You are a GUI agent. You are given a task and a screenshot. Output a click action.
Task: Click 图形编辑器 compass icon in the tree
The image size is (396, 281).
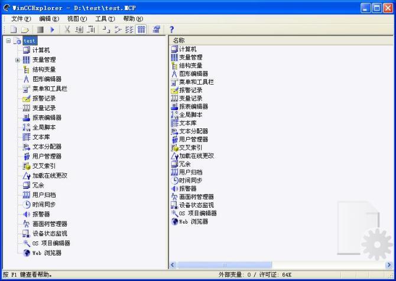pyautogui.click(x=26, y=79)
